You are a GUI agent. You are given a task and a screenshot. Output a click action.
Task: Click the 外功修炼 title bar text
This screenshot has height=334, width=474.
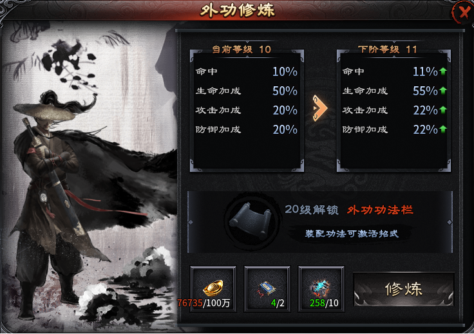pyautogui.click(x=237, y=10)
